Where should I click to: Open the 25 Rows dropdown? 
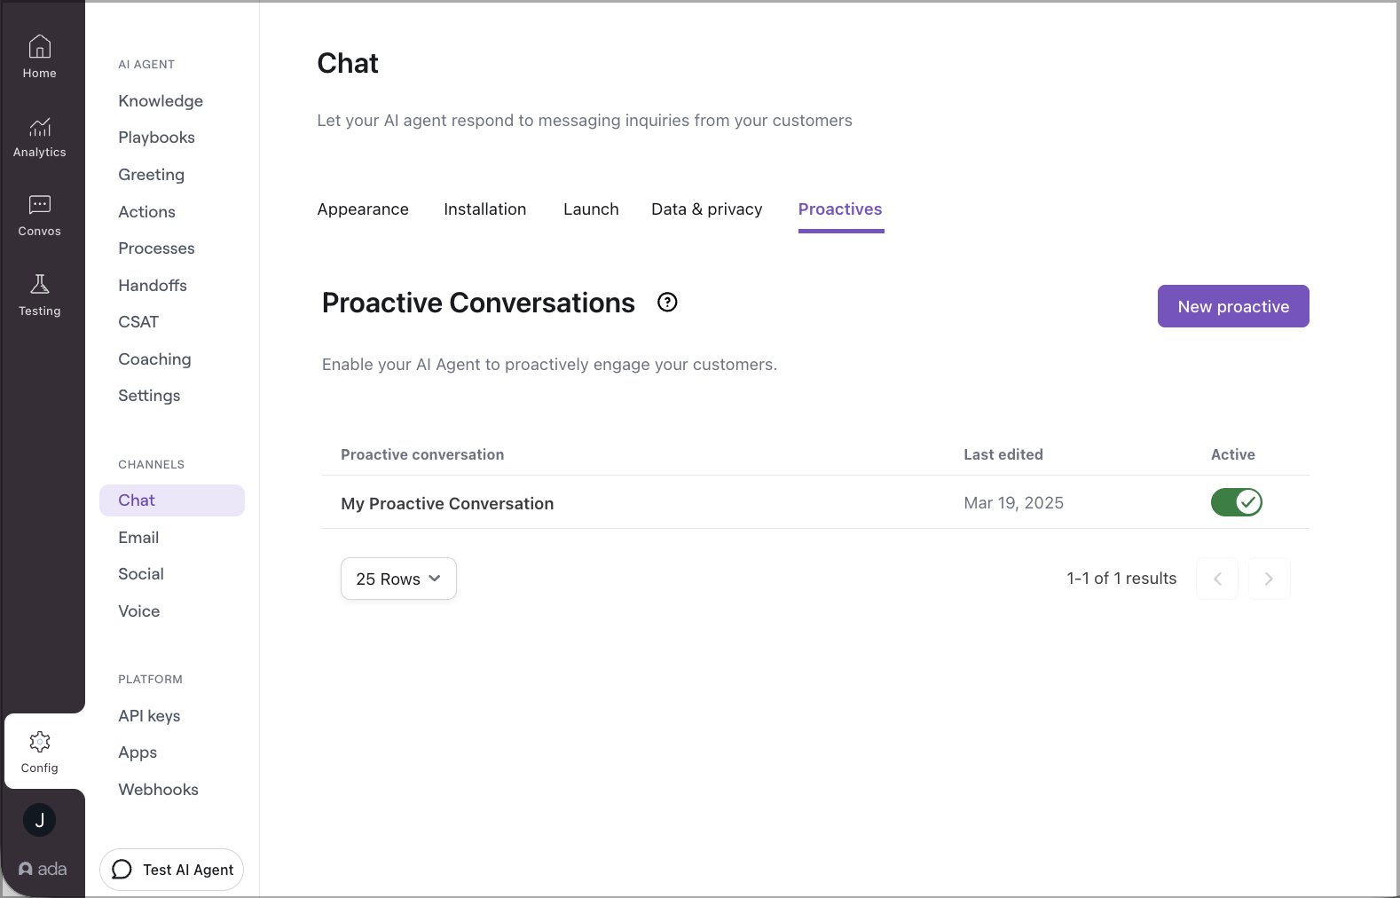click(x=397, y=578)
